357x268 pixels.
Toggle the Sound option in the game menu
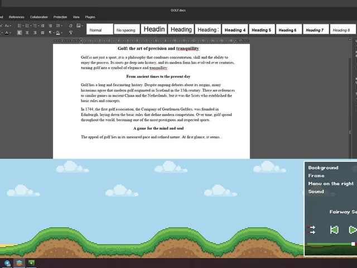(x=316, y=192)
